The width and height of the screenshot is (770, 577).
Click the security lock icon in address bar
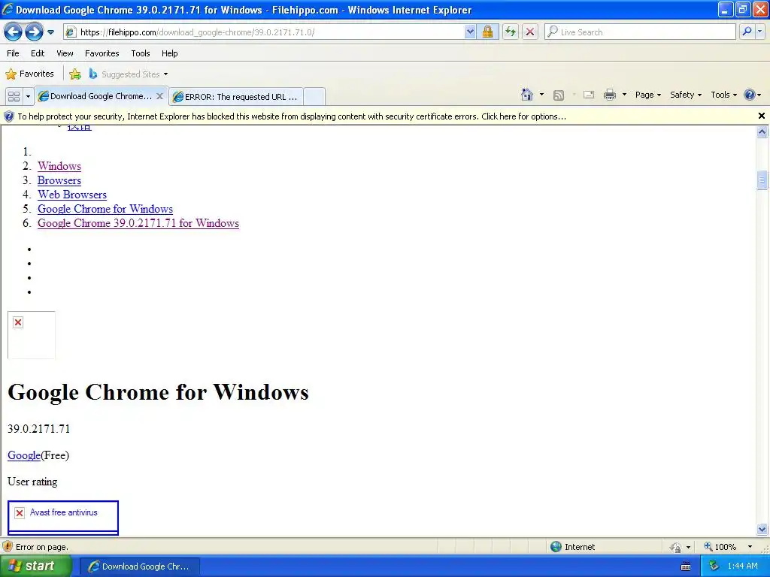pyautogui.click(x=487, y=32)
